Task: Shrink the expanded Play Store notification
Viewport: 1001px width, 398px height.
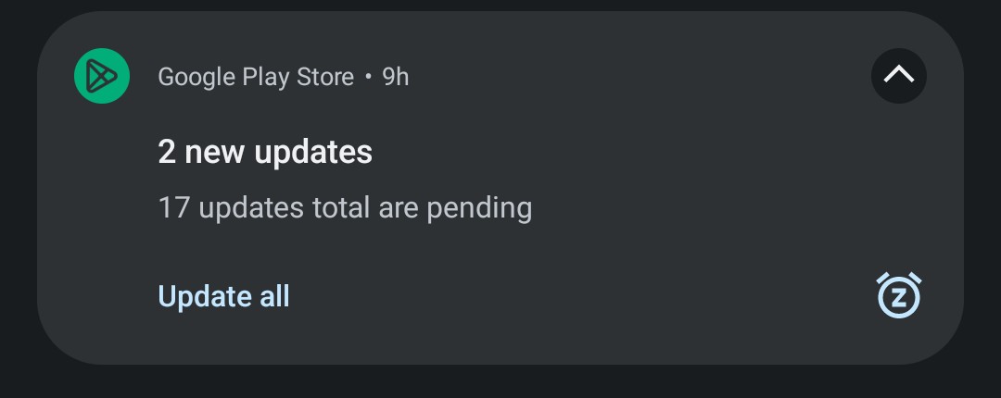Action: (899, 76)
